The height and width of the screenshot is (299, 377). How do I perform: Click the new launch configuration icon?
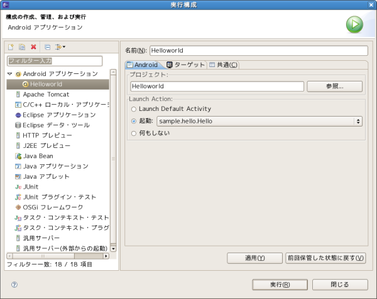pyautogui.click(x=11, y=47)
